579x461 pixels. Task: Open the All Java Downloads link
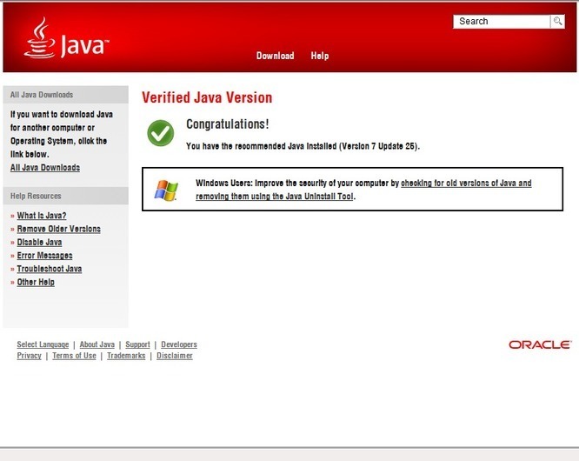(x=45, y=168)
